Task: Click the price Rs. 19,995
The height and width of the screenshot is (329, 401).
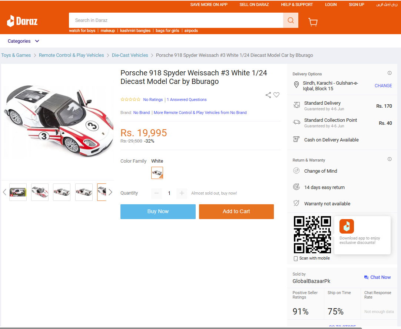Action: pyautogui.click(x=143, y=133)
